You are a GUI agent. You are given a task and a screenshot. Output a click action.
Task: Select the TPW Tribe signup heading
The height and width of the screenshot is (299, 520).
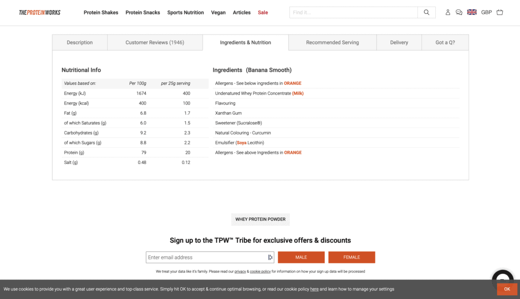[x=261, y=240]
